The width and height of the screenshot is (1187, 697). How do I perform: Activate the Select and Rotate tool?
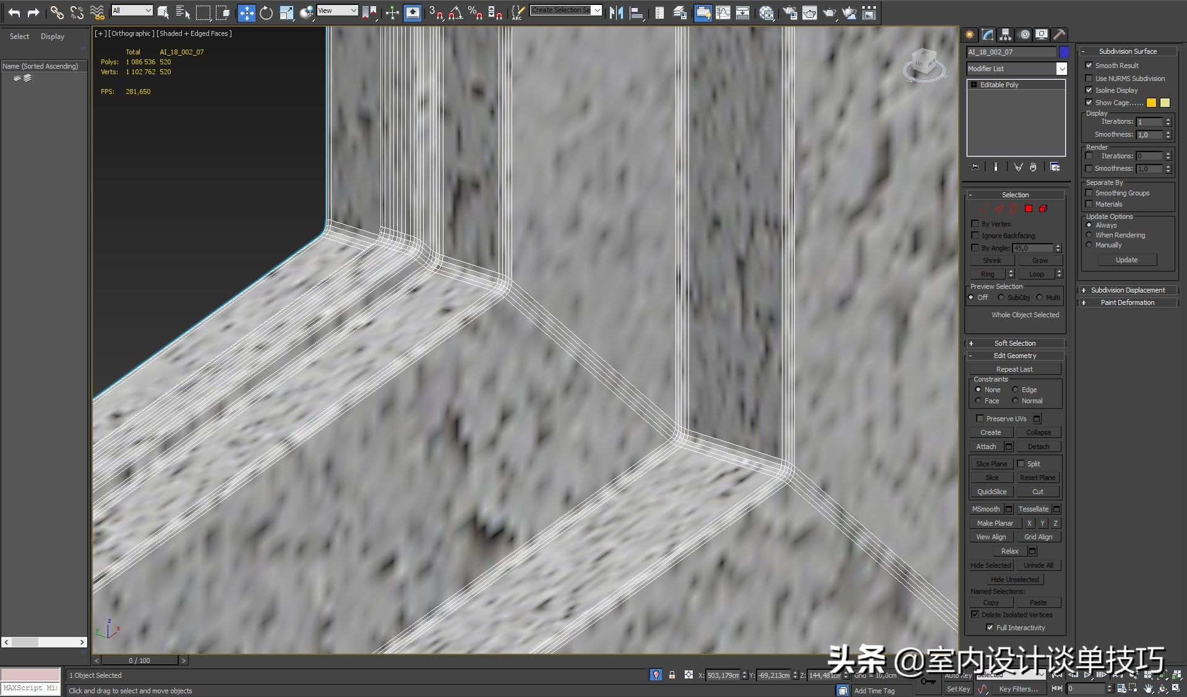click(x=266, y=12)
